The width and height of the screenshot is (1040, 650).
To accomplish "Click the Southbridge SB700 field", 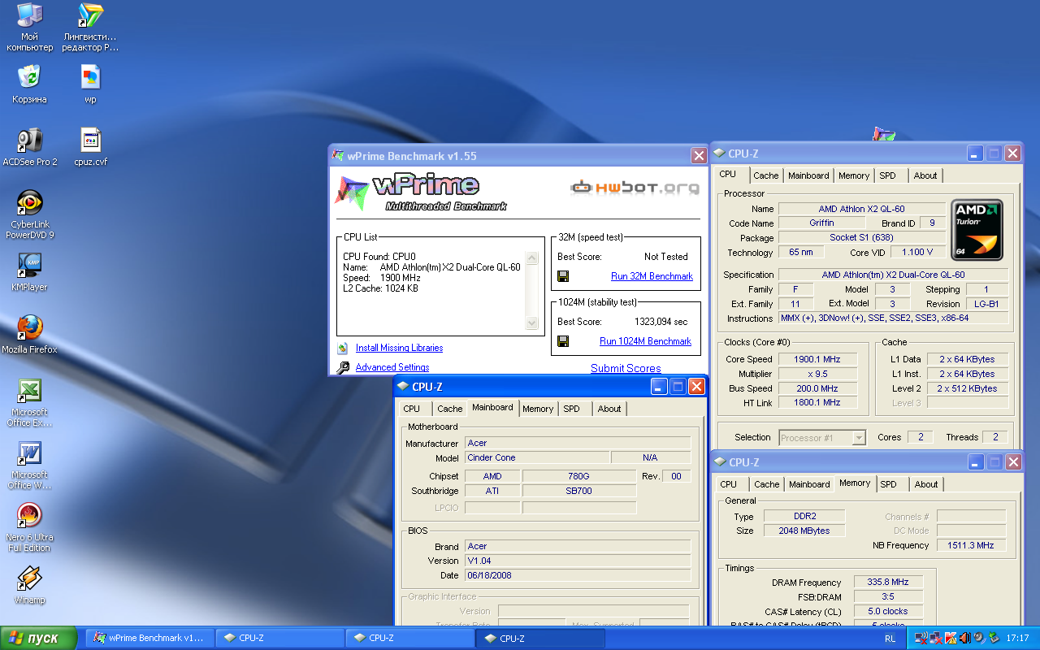I will pos(578,491).
